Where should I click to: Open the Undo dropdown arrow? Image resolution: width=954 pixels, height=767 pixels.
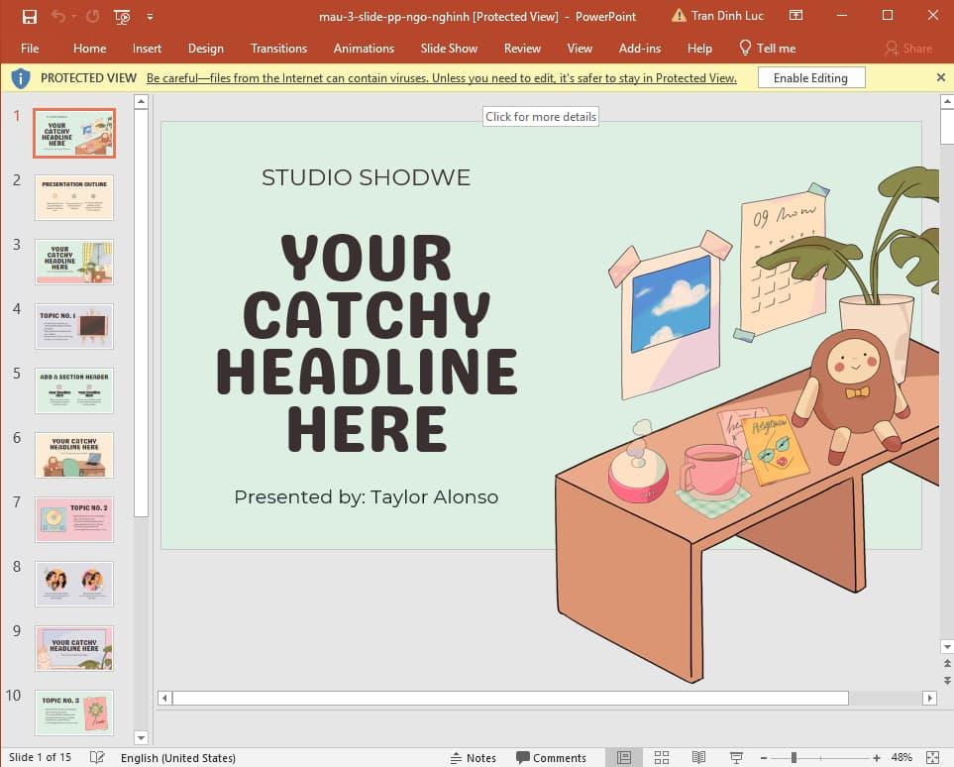(x=71, y=16)
